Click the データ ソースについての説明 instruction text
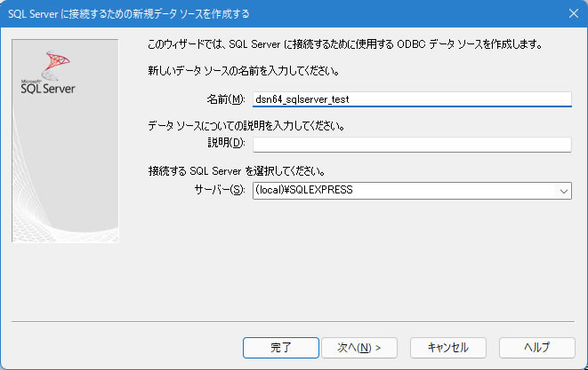588x370 pixels. coord(246,126)
